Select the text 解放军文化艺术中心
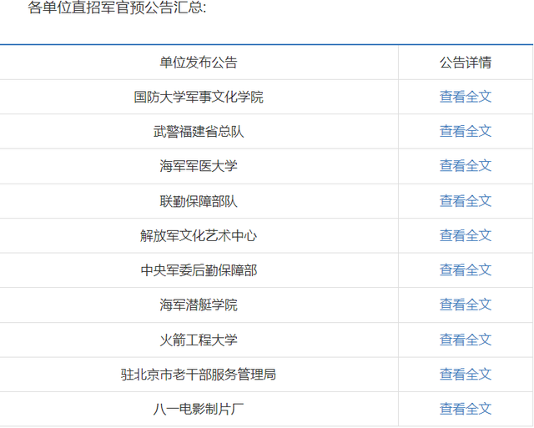534x428 pixels. [x=199, y=235]
